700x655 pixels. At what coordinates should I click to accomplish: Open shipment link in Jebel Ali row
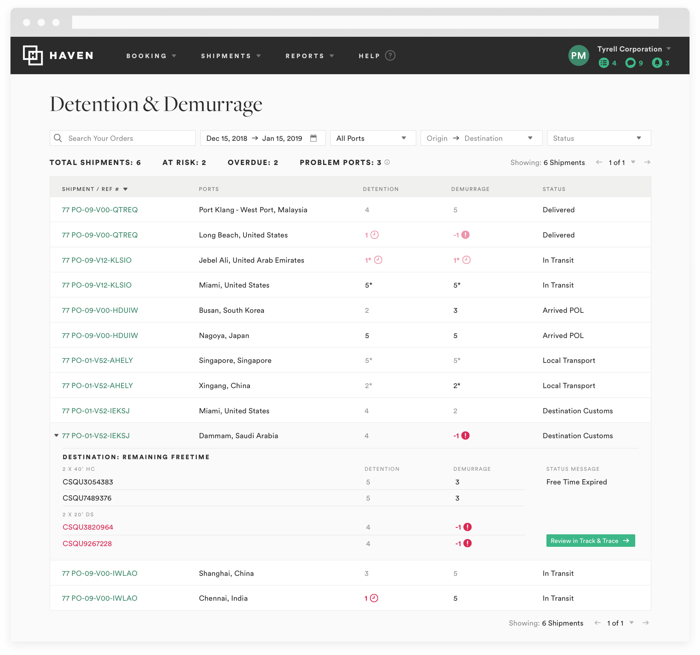[97, 260]
